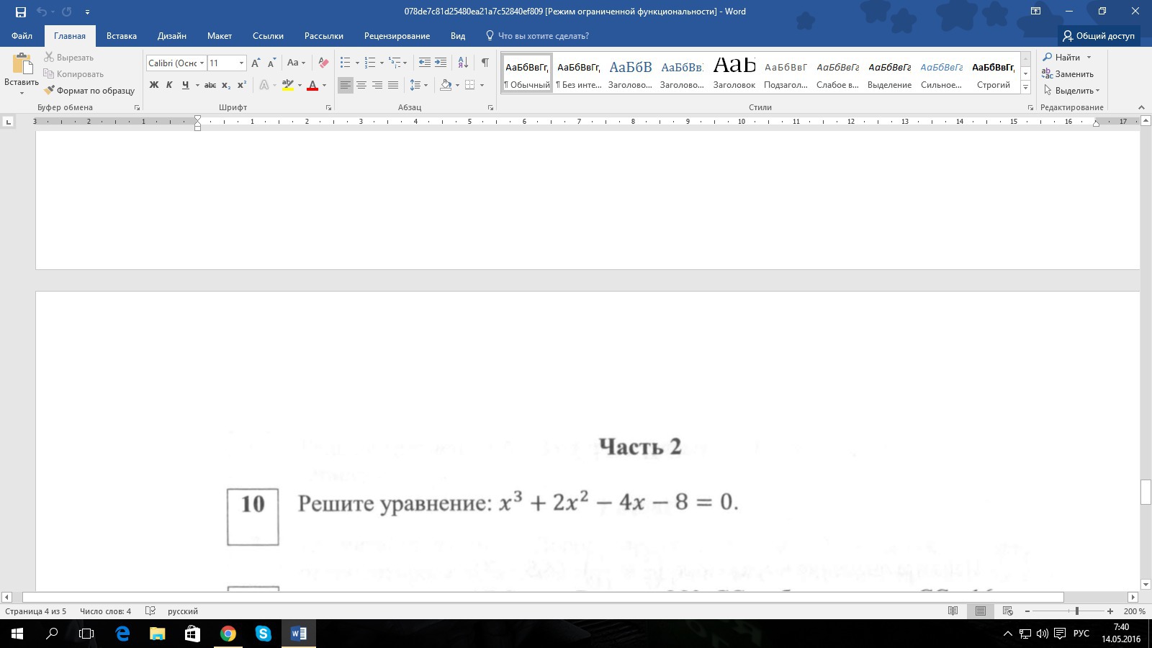Click the Increase Font Size icon
Screen dimensions: 1152x648
pyautogui.click(x=256, y=63)
